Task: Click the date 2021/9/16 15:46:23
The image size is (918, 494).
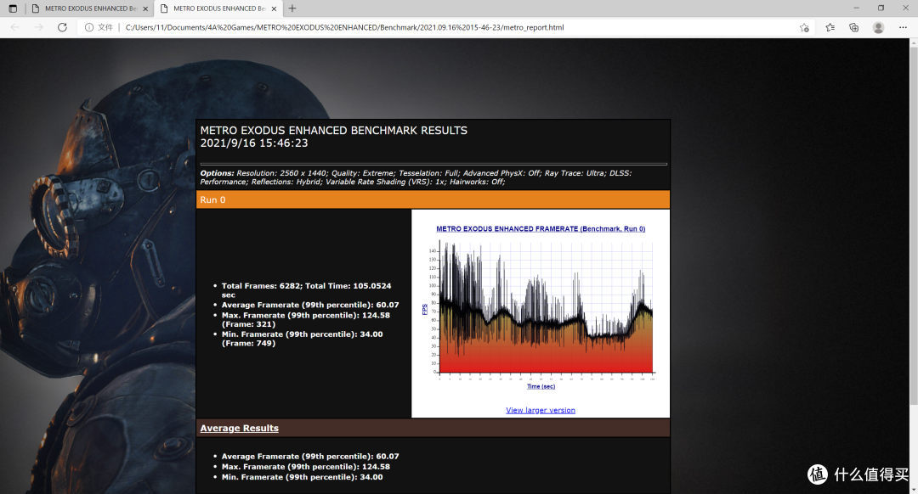Action: click(254, 143)
